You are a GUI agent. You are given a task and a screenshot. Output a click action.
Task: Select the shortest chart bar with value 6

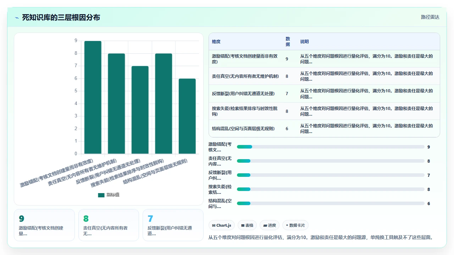tap(187, 116)
